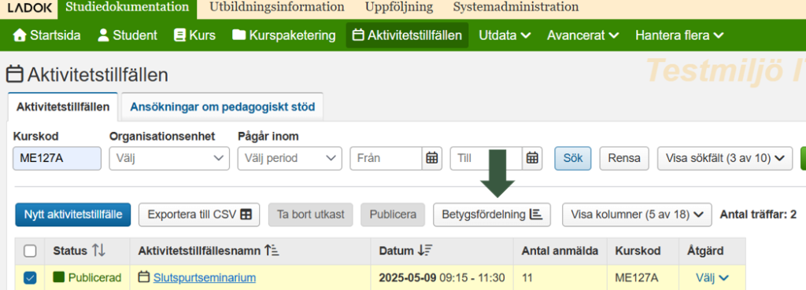Sort by Datum column

405,251
